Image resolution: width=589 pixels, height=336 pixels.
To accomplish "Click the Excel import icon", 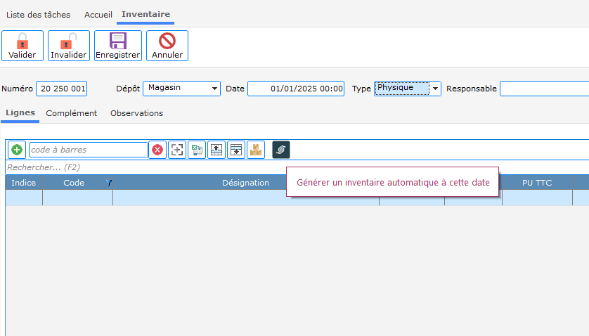I will pos(197,150).
